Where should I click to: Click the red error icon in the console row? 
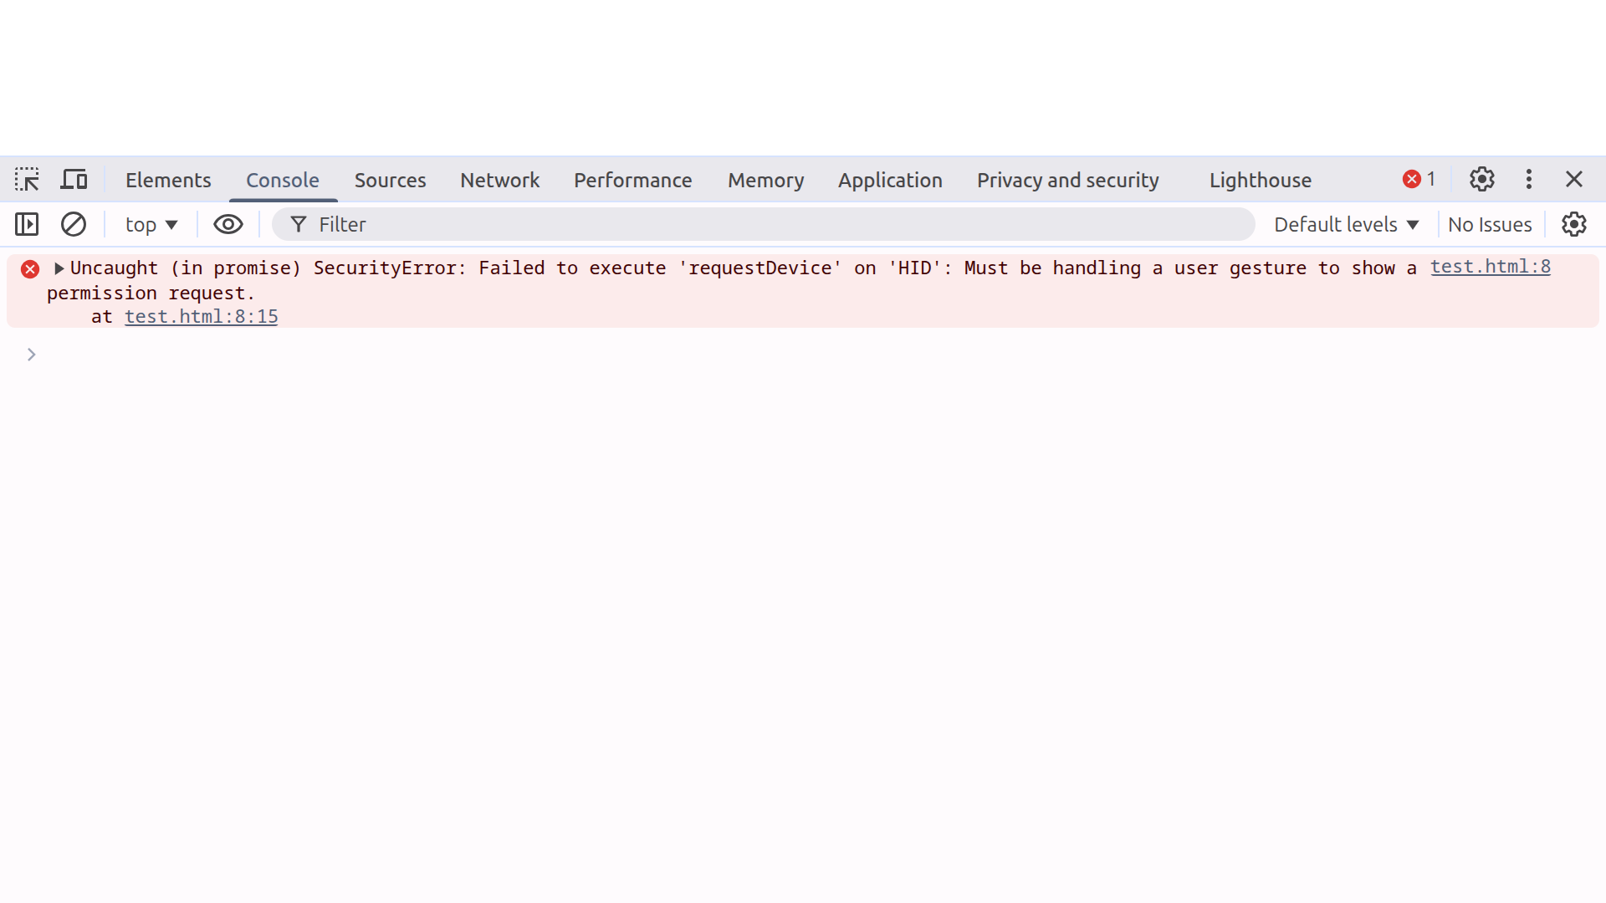click(x=30, y=269)
